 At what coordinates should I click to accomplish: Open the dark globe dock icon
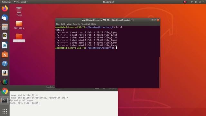pos(5,82)
